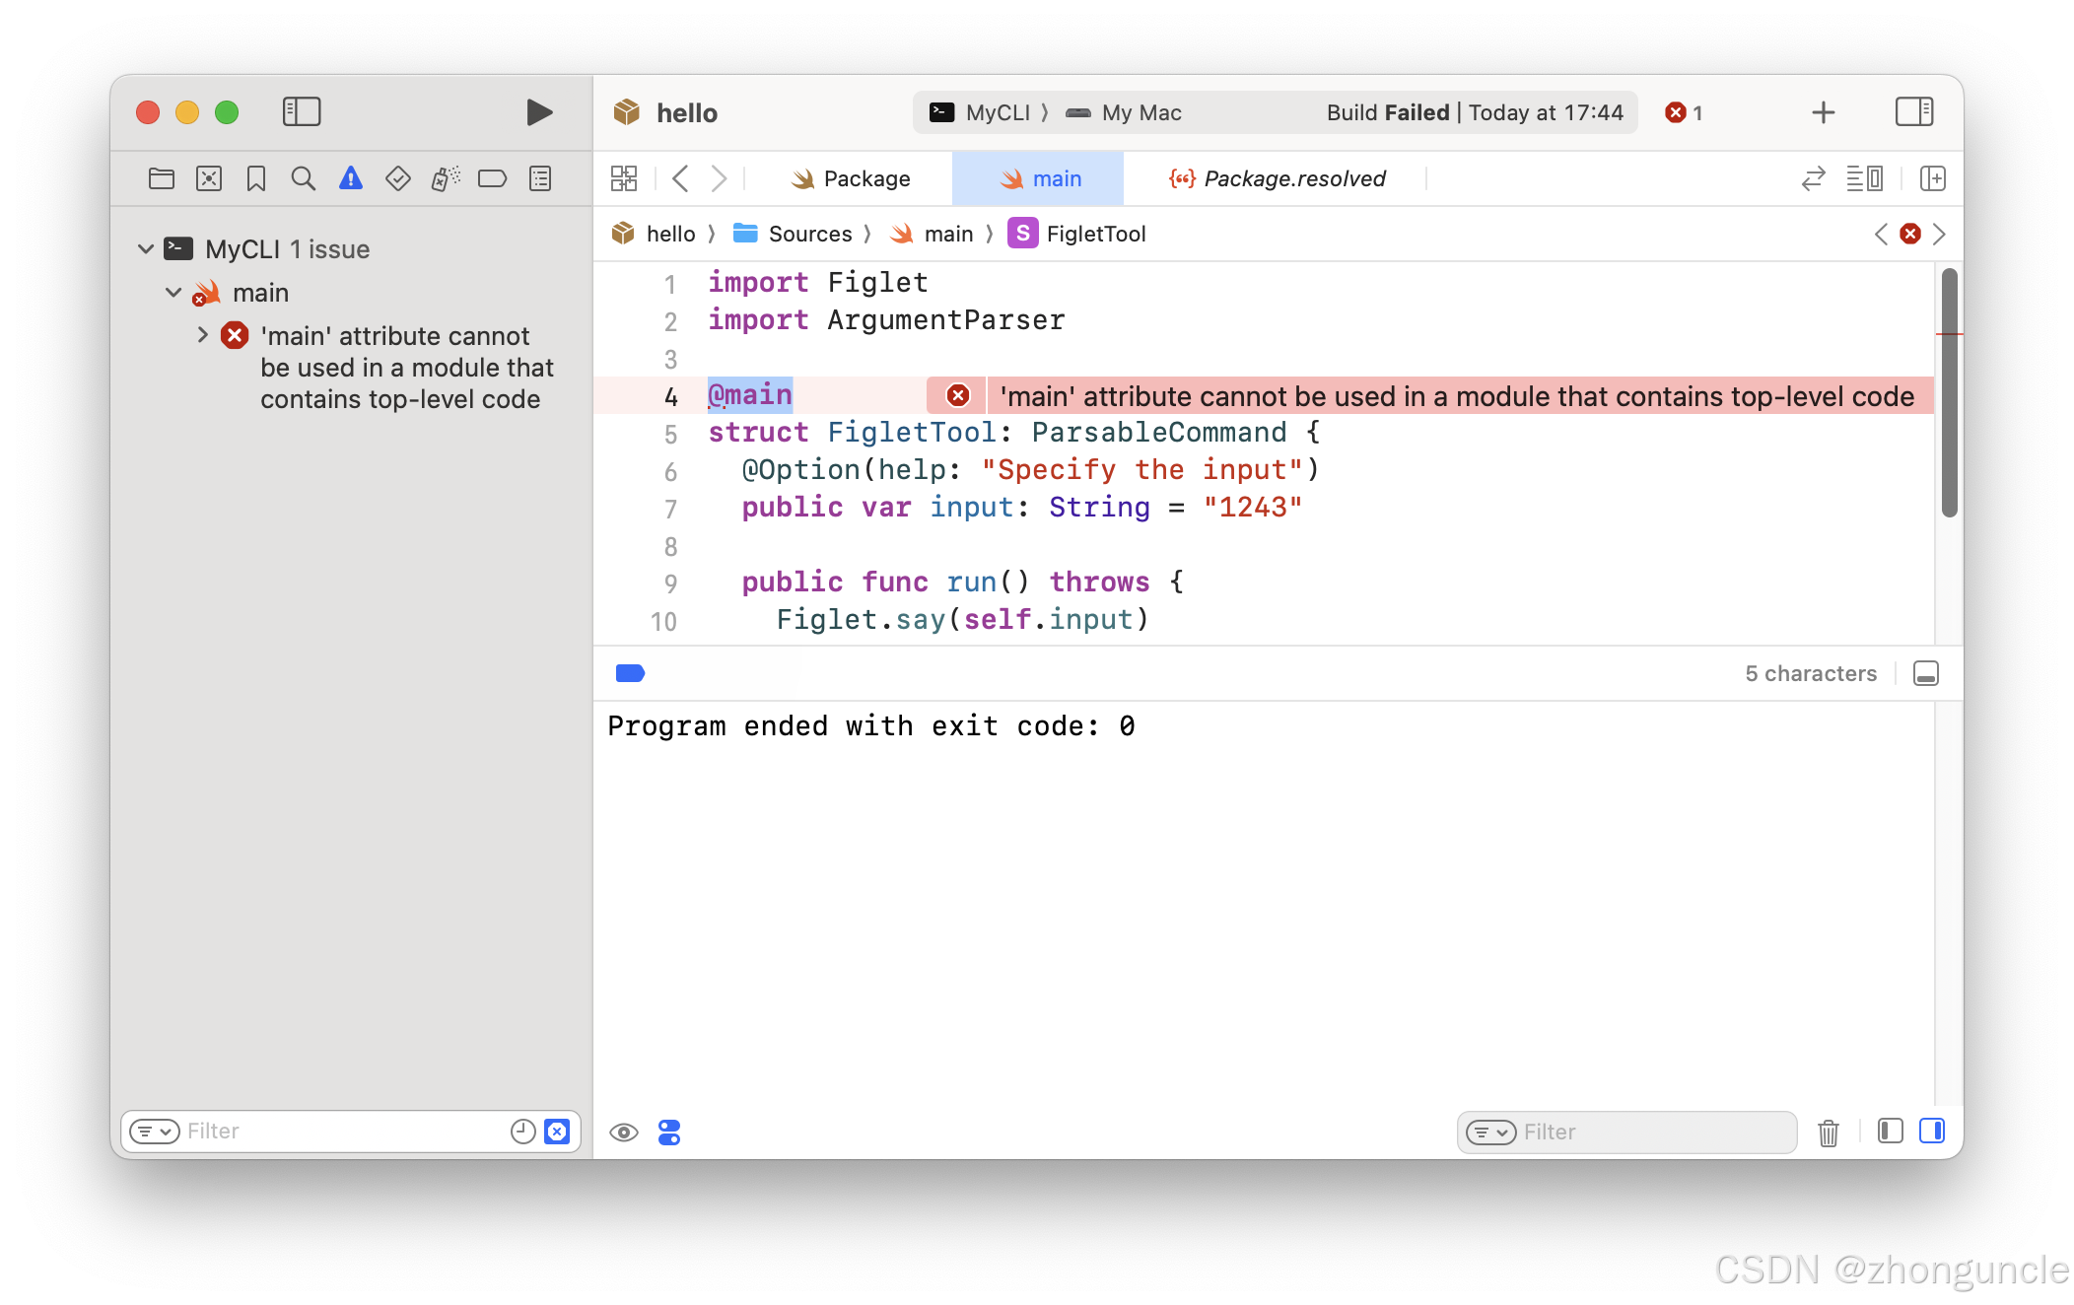Click Sources in the jump bar breadcrumb
This screenshot has width=2074, height=1305.
809,234
